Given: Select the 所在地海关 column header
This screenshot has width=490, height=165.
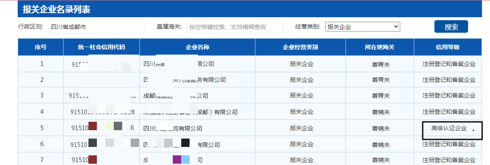Looking at the screenshot, I should (x=380, y=47).
